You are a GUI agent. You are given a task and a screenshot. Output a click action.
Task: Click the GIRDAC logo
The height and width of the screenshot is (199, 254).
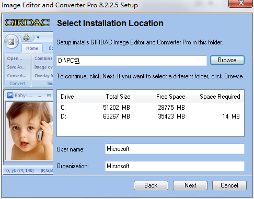pos(27,22)
